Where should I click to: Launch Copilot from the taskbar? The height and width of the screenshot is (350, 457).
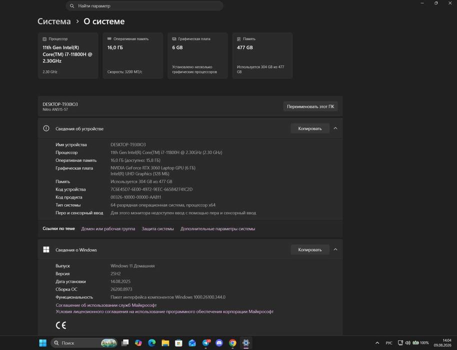(x=138, y=343)
